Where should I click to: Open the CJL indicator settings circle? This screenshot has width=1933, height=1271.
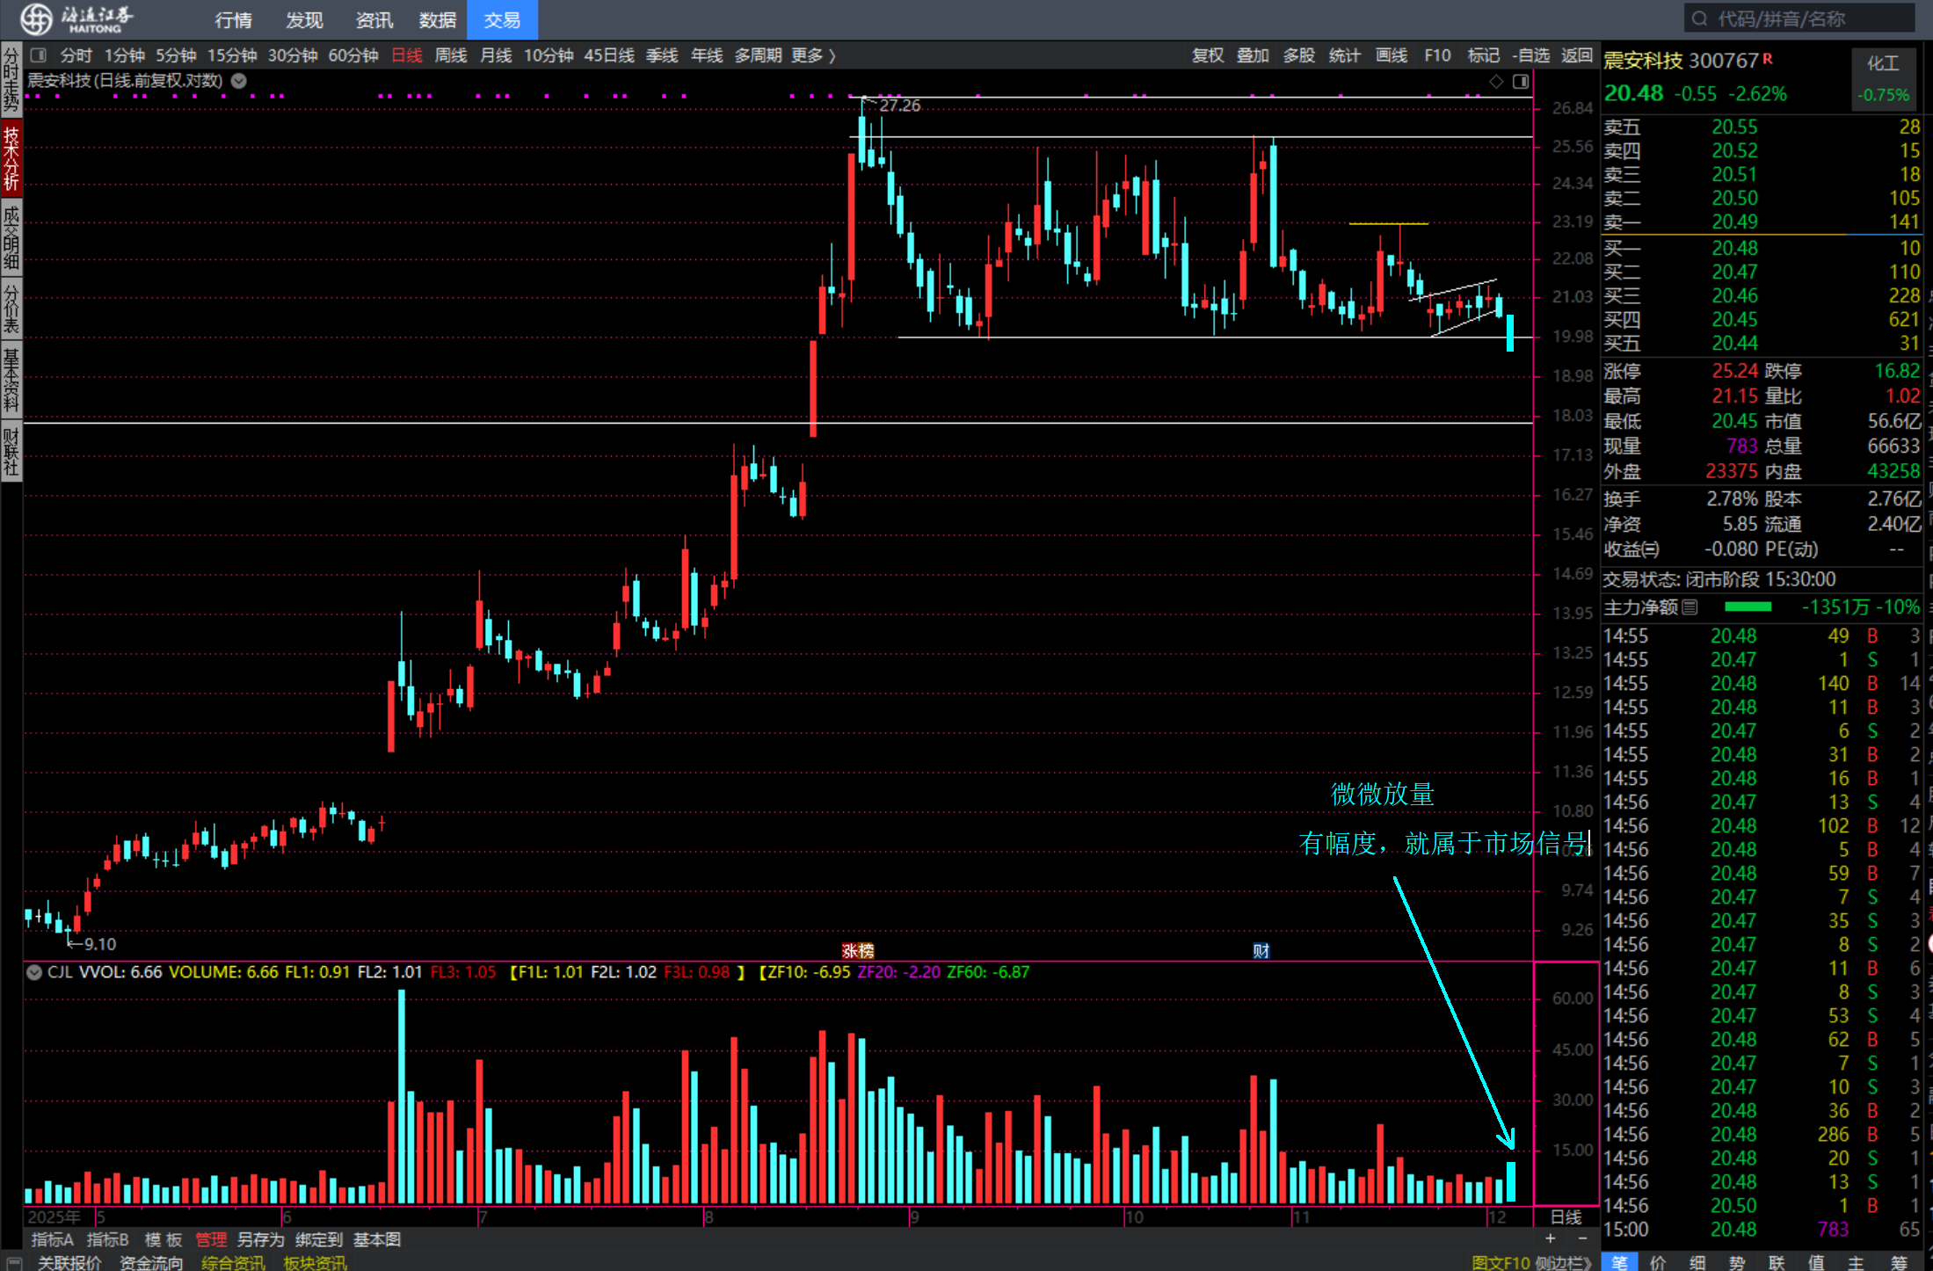[x=34, y=972]
